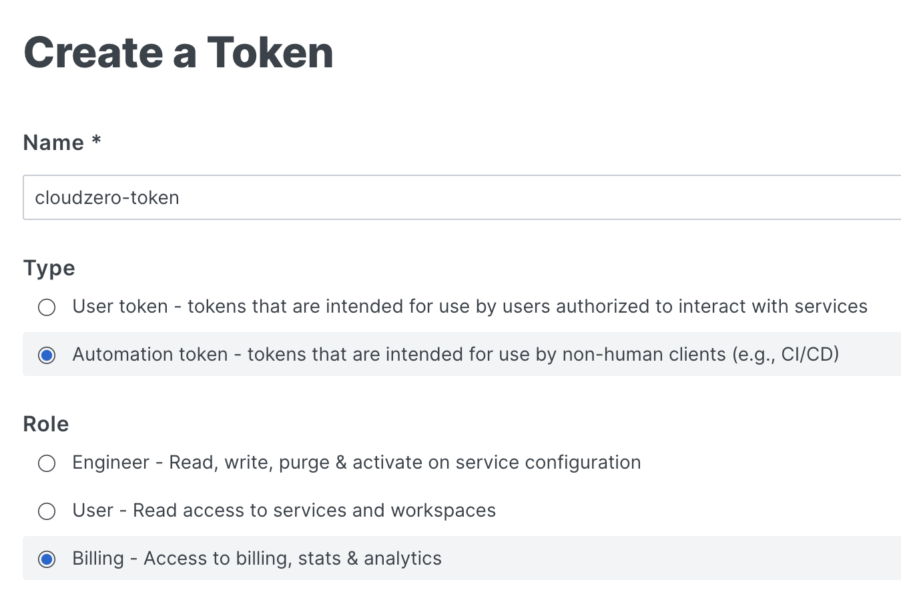Click the User role description text

(284, 511)
